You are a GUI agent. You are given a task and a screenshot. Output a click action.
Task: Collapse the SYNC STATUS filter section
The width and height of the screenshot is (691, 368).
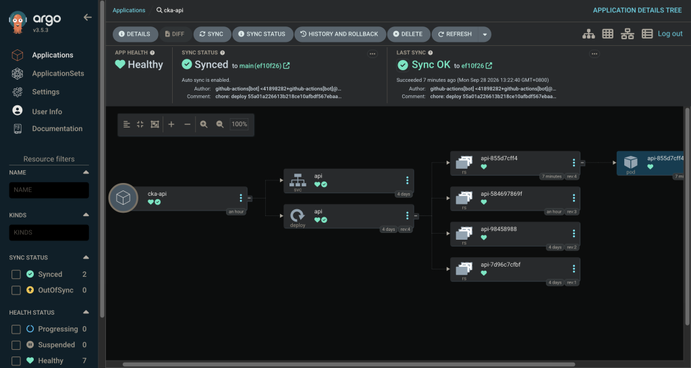pos(86,257)
